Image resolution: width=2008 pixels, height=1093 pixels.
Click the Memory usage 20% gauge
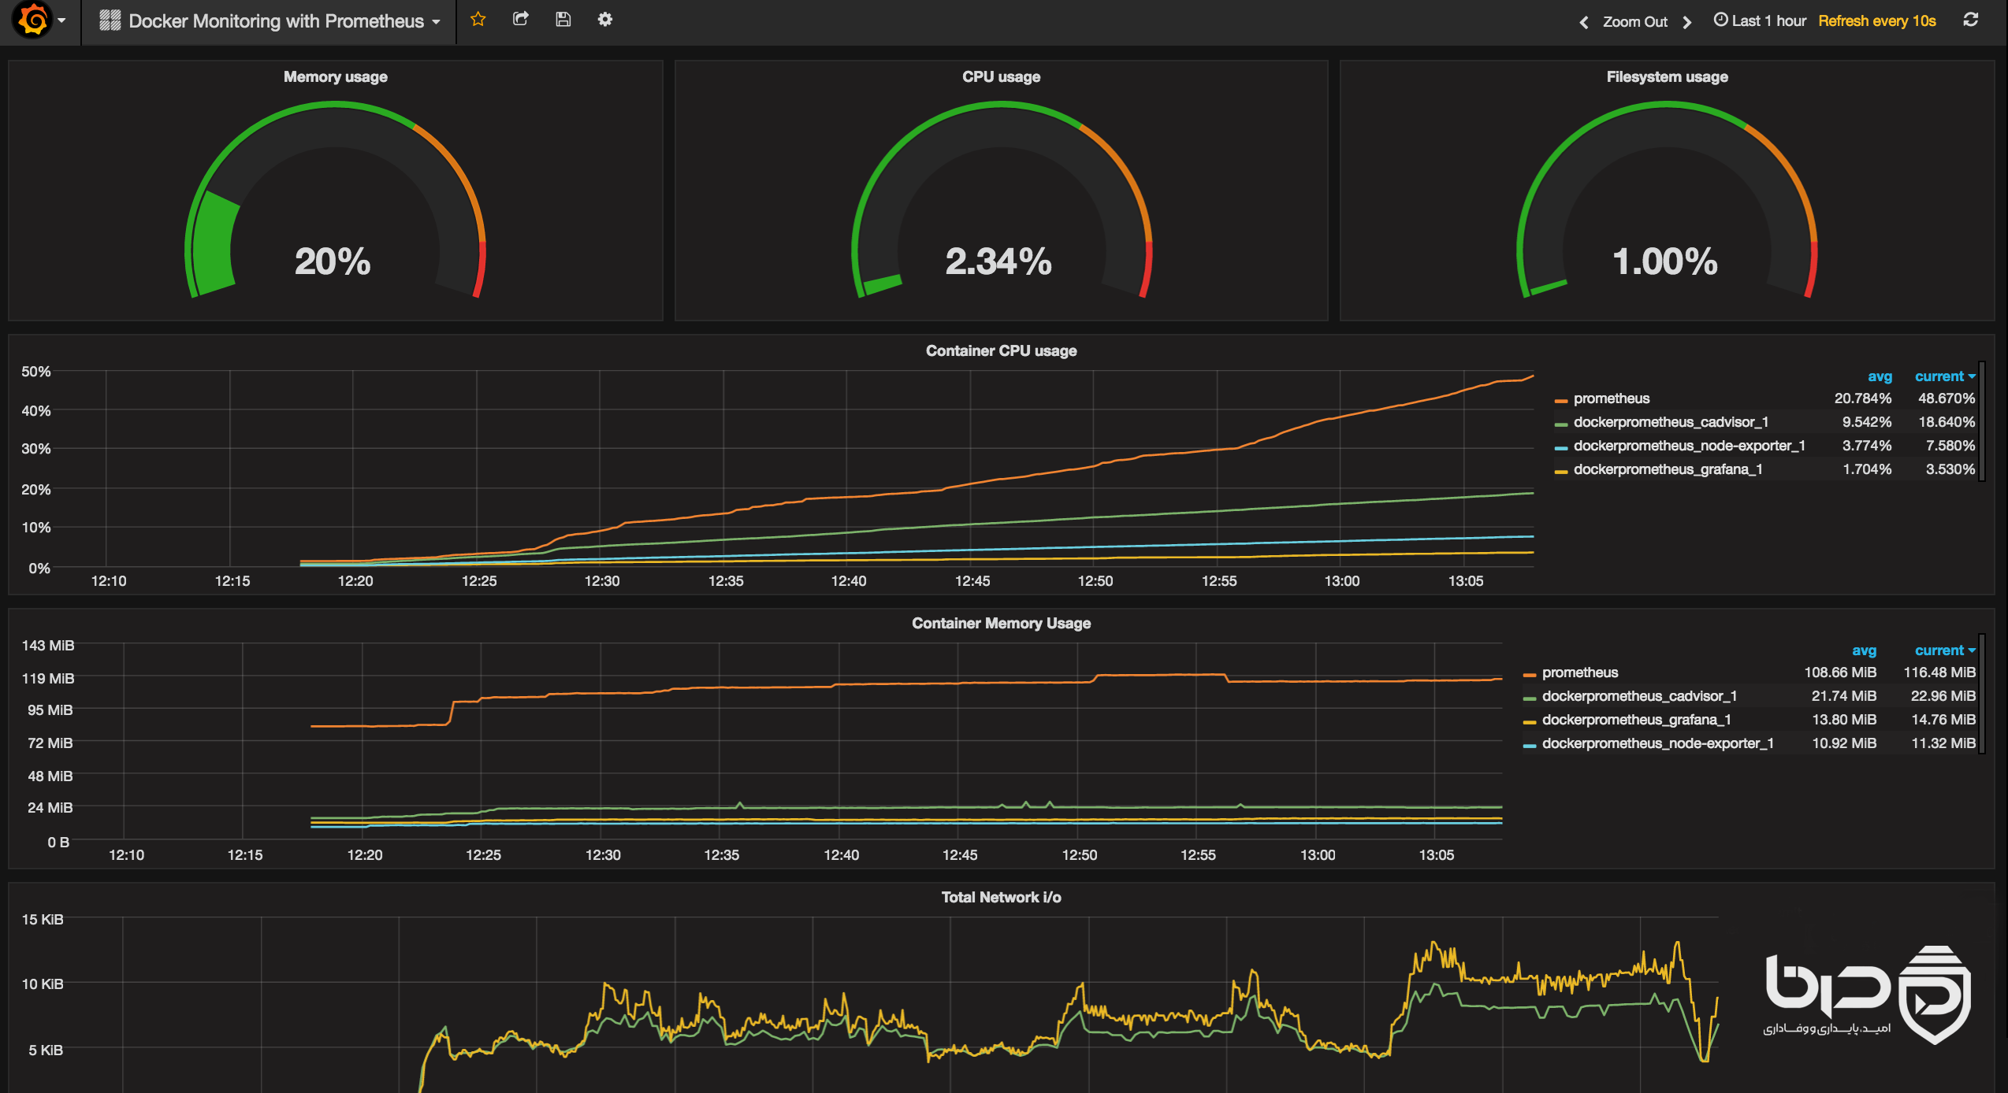point(335,201)
